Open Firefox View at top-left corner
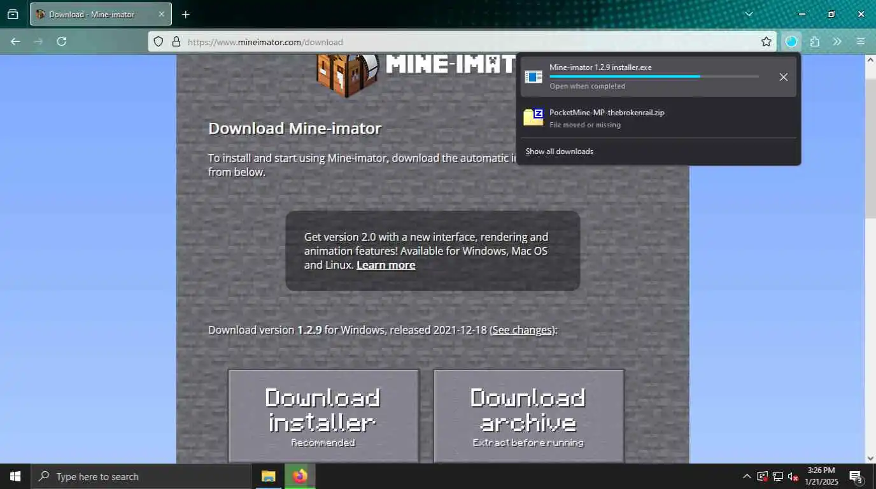 [x=13, y=14]
